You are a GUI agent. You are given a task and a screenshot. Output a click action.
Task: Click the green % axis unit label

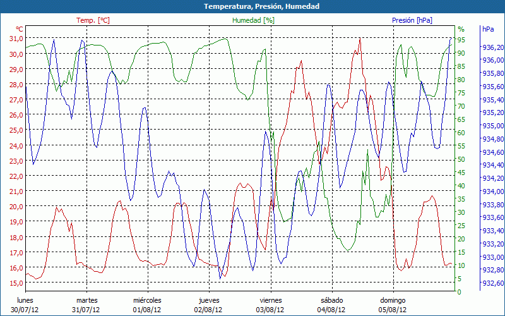click(461, 29)
